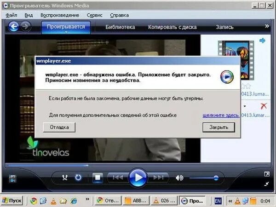This screenshot has width=276, height=207.
Task: Click the playback seek progress bar
Action: point(138,165)
